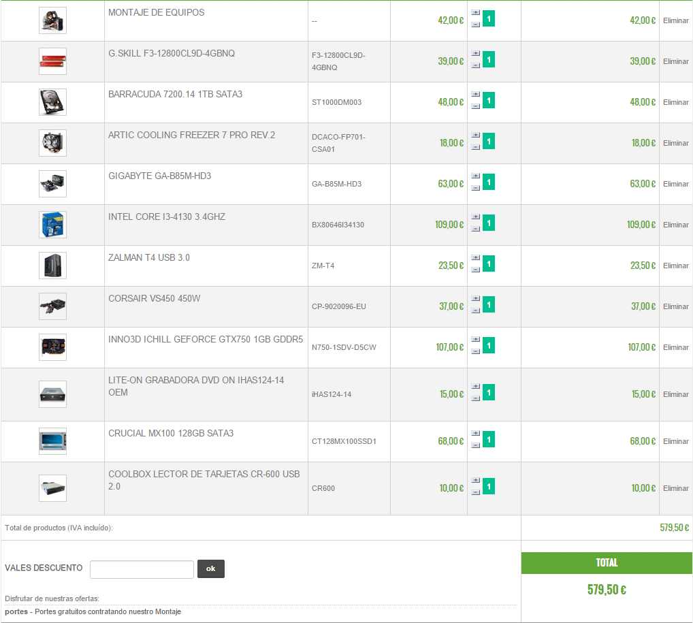This screenshot has height=623, width=693.
Task: Decrease quantity of BARRACUDA 1TB drive
Action: click(476, 107)
